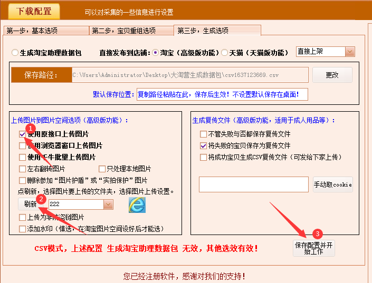Click the 保存路径 label
This screenshot has width=372, height=283.
pyautogui.click(x=42, y=75)
